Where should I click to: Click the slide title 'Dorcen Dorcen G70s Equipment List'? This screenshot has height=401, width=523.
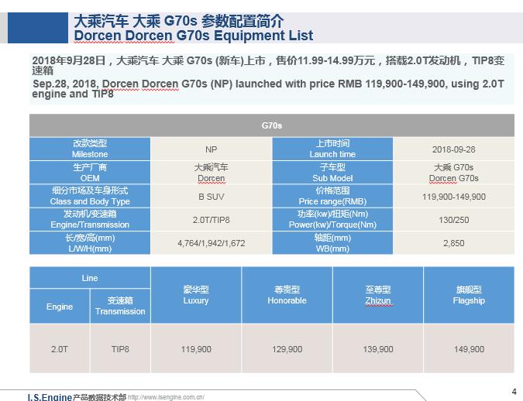click(194, 36)
